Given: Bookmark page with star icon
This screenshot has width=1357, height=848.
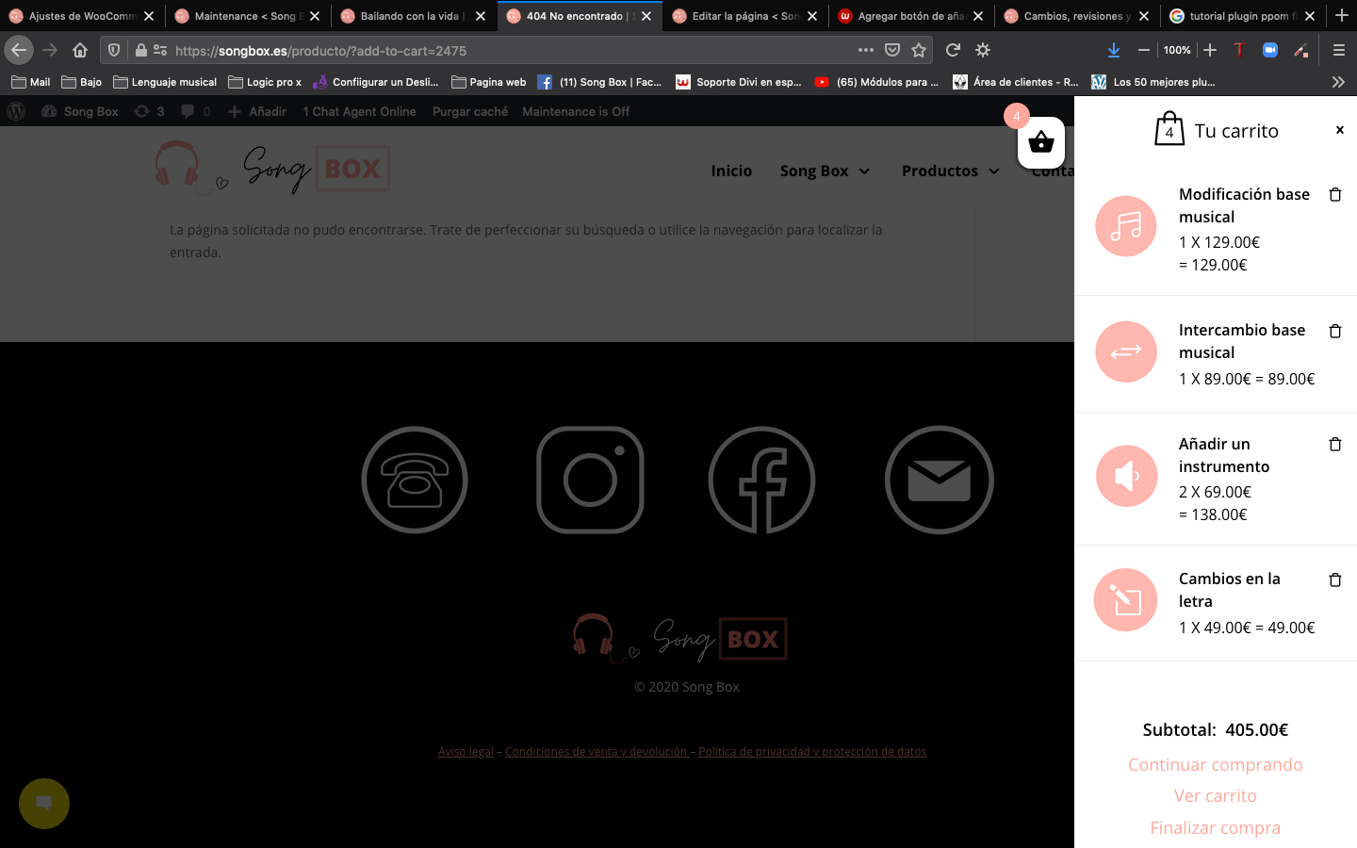Looking at the screenshot, I should click(x=919, y=50).
